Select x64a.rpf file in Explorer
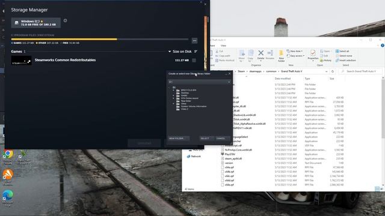Screen dimensions: 385x216 [229, 167]
